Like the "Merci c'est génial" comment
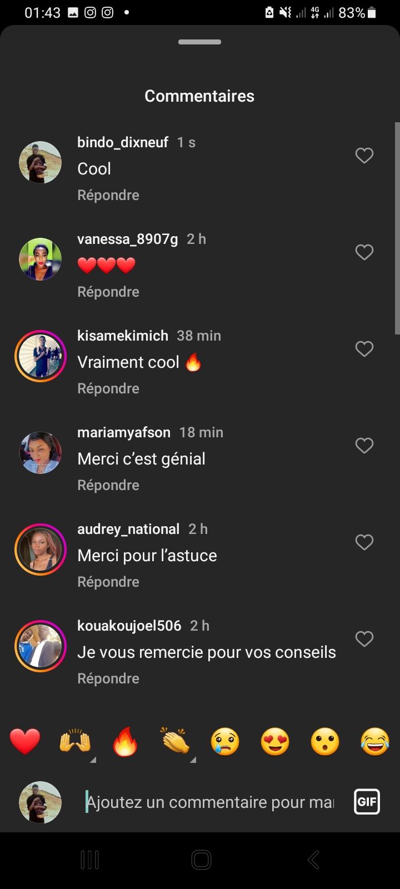The width and height of the screenshot is (400, 889). pyautogui.click(x=364, y=446)
